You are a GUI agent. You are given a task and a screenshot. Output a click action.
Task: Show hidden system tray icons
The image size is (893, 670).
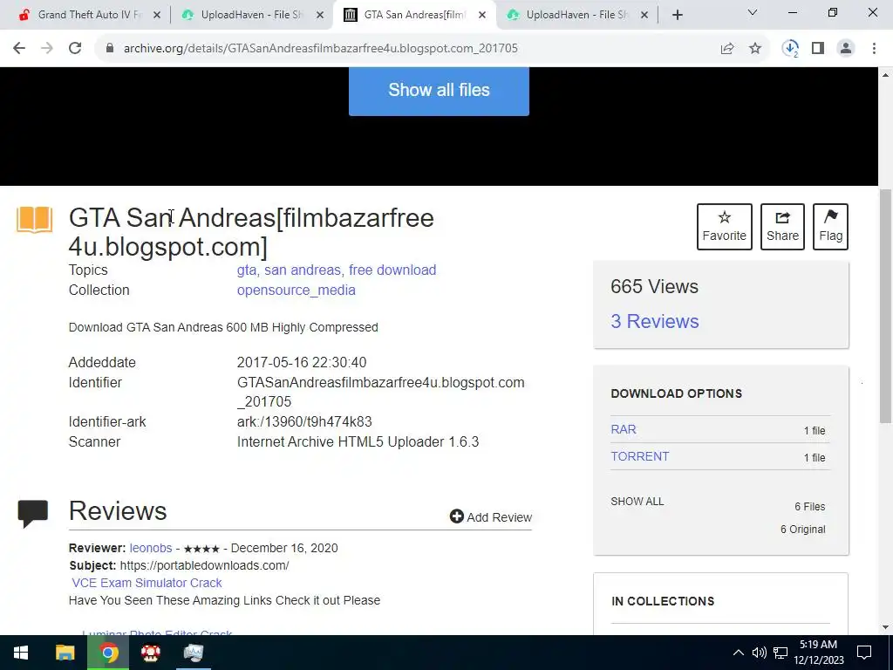pos(738,653)
